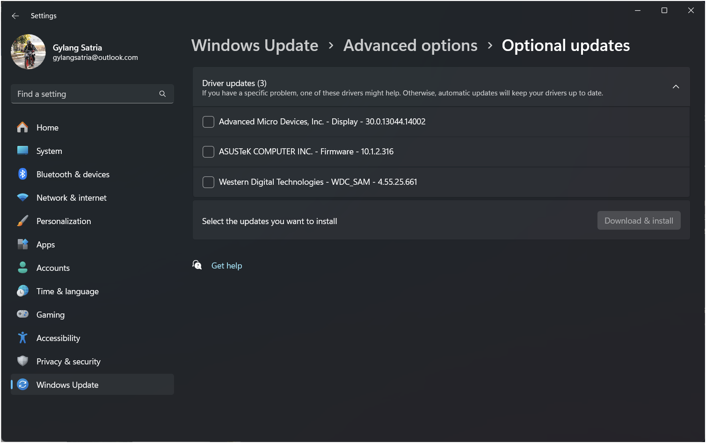Click the Gylang Satria account name

click(x=77, y=47)
